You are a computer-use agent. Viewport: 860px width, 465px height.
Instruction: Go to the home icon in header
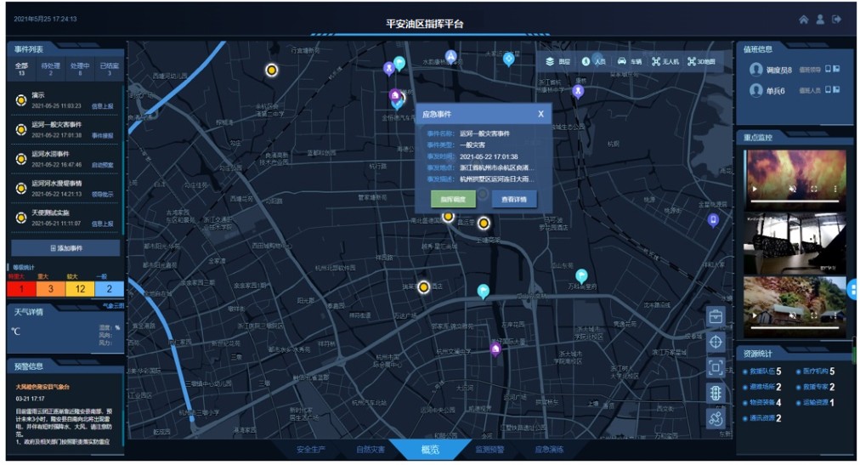click(804, 20)
